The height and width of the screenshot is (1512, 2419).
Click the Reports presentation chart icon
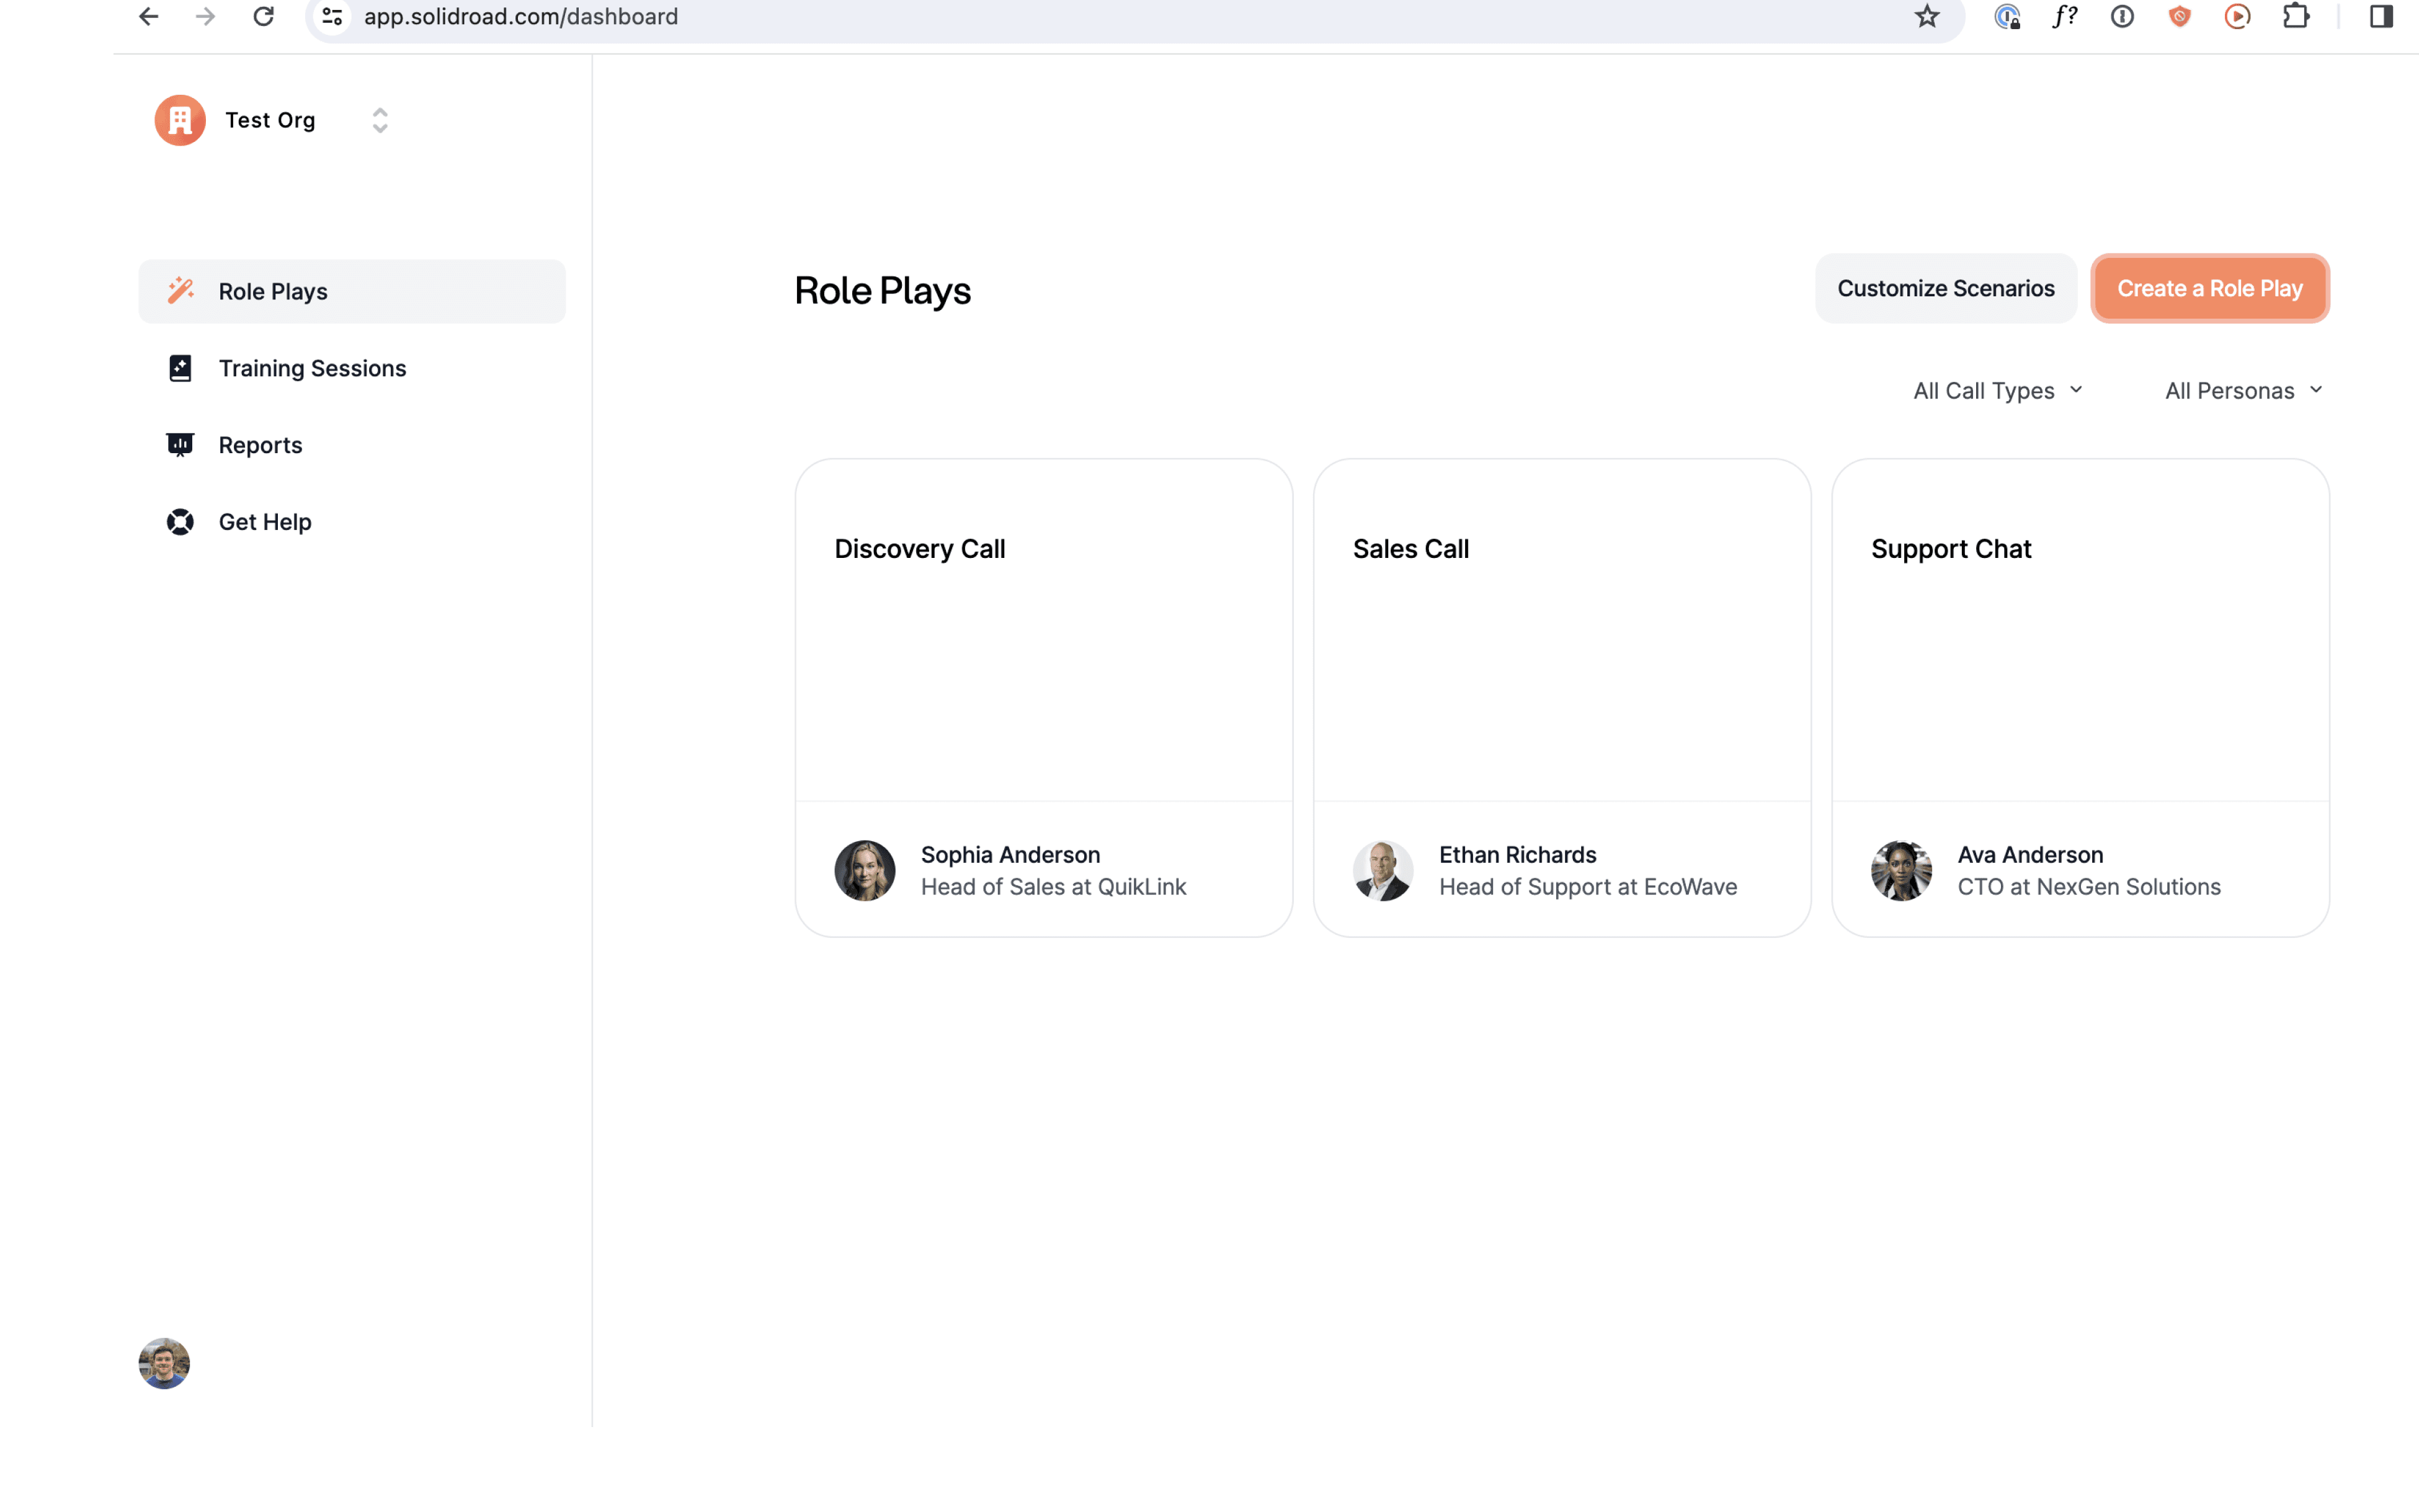(180, 445)
